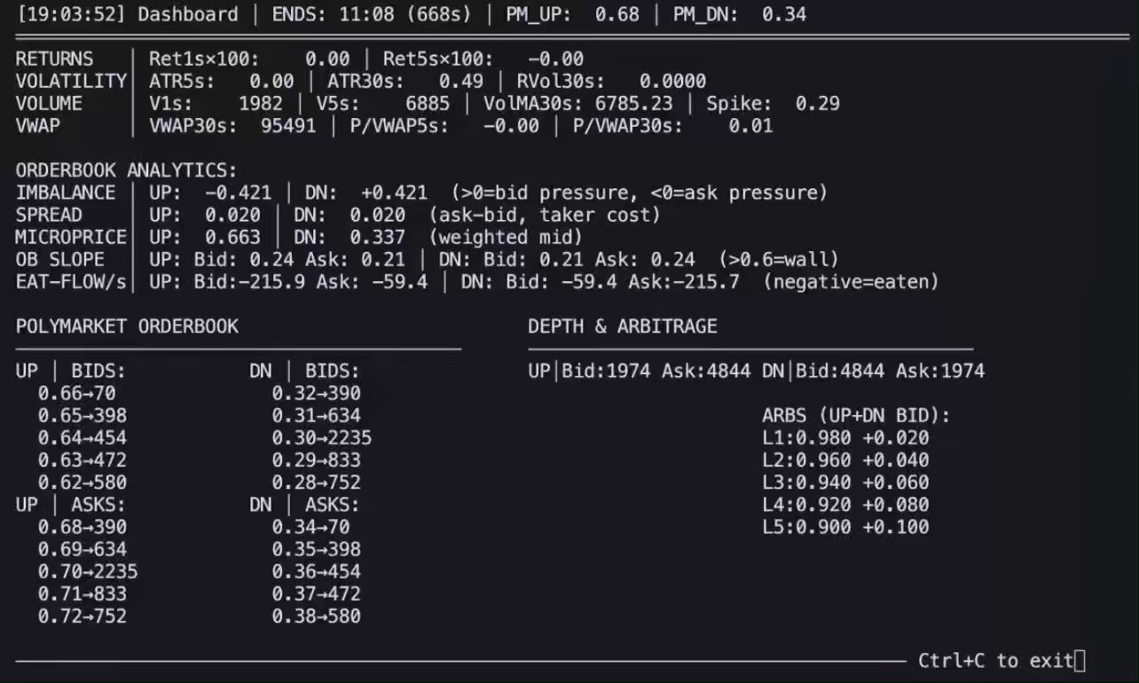Click the Ctrl+C to exit text
This screenshot has height=683, width=1139.
tap(994, 661)
